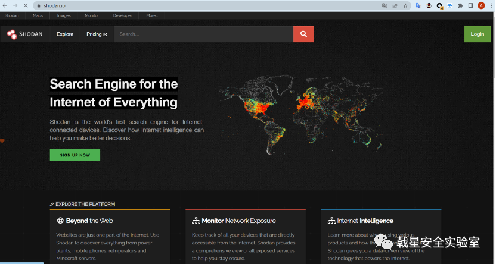Open the Chrome three-dot menu

[491, 6]
